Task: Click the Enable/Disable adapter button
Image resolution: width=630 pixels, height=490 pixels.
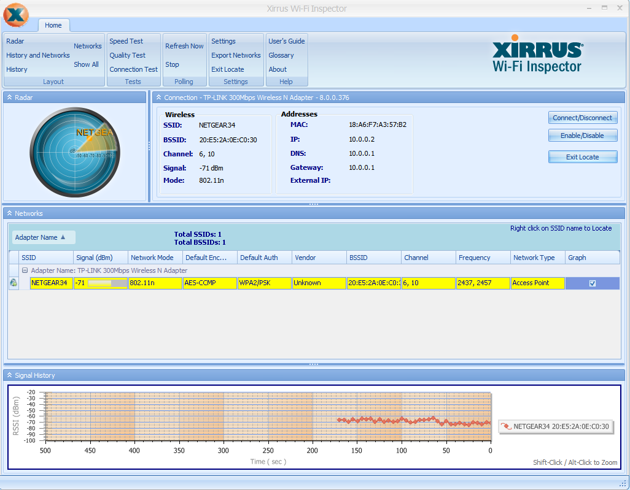Action: click(x=583, y=136)
